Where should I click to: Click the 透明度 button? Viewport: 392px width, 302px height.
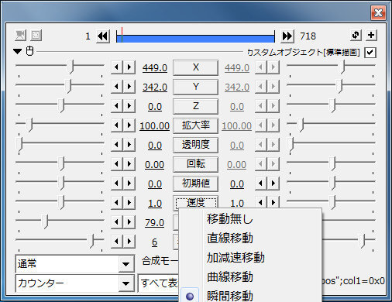tap(195, 145)
